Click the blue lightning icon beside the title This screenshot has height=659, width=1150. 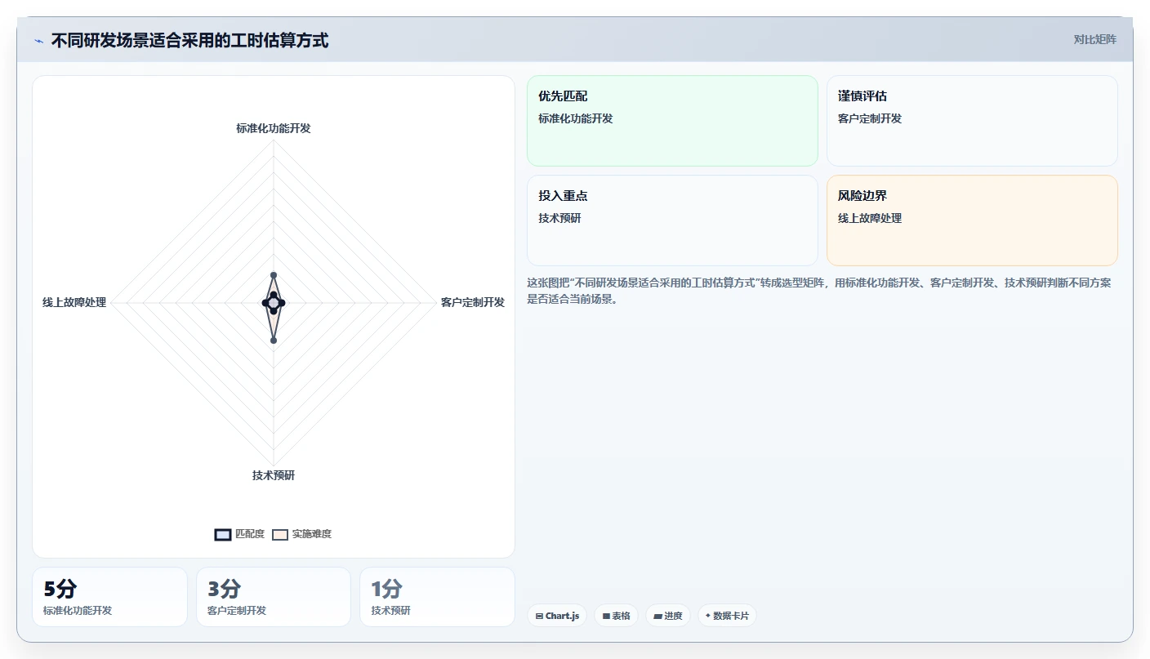pyautogui.click(x=38, y=41)
